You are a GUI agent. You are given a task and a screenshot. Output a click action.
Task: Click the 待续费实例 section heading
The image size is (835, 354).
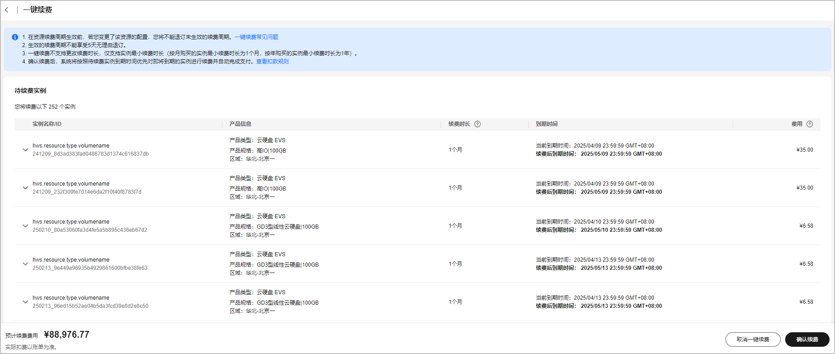[x=30, y=91]
